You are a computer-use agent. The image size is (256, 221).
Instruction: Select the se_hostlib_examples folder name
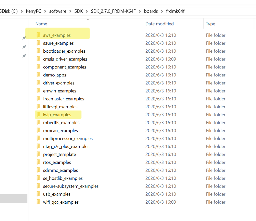point(63,178)
